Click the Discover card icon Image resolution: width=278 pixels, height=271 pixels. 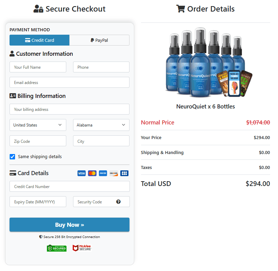point(114,173)
